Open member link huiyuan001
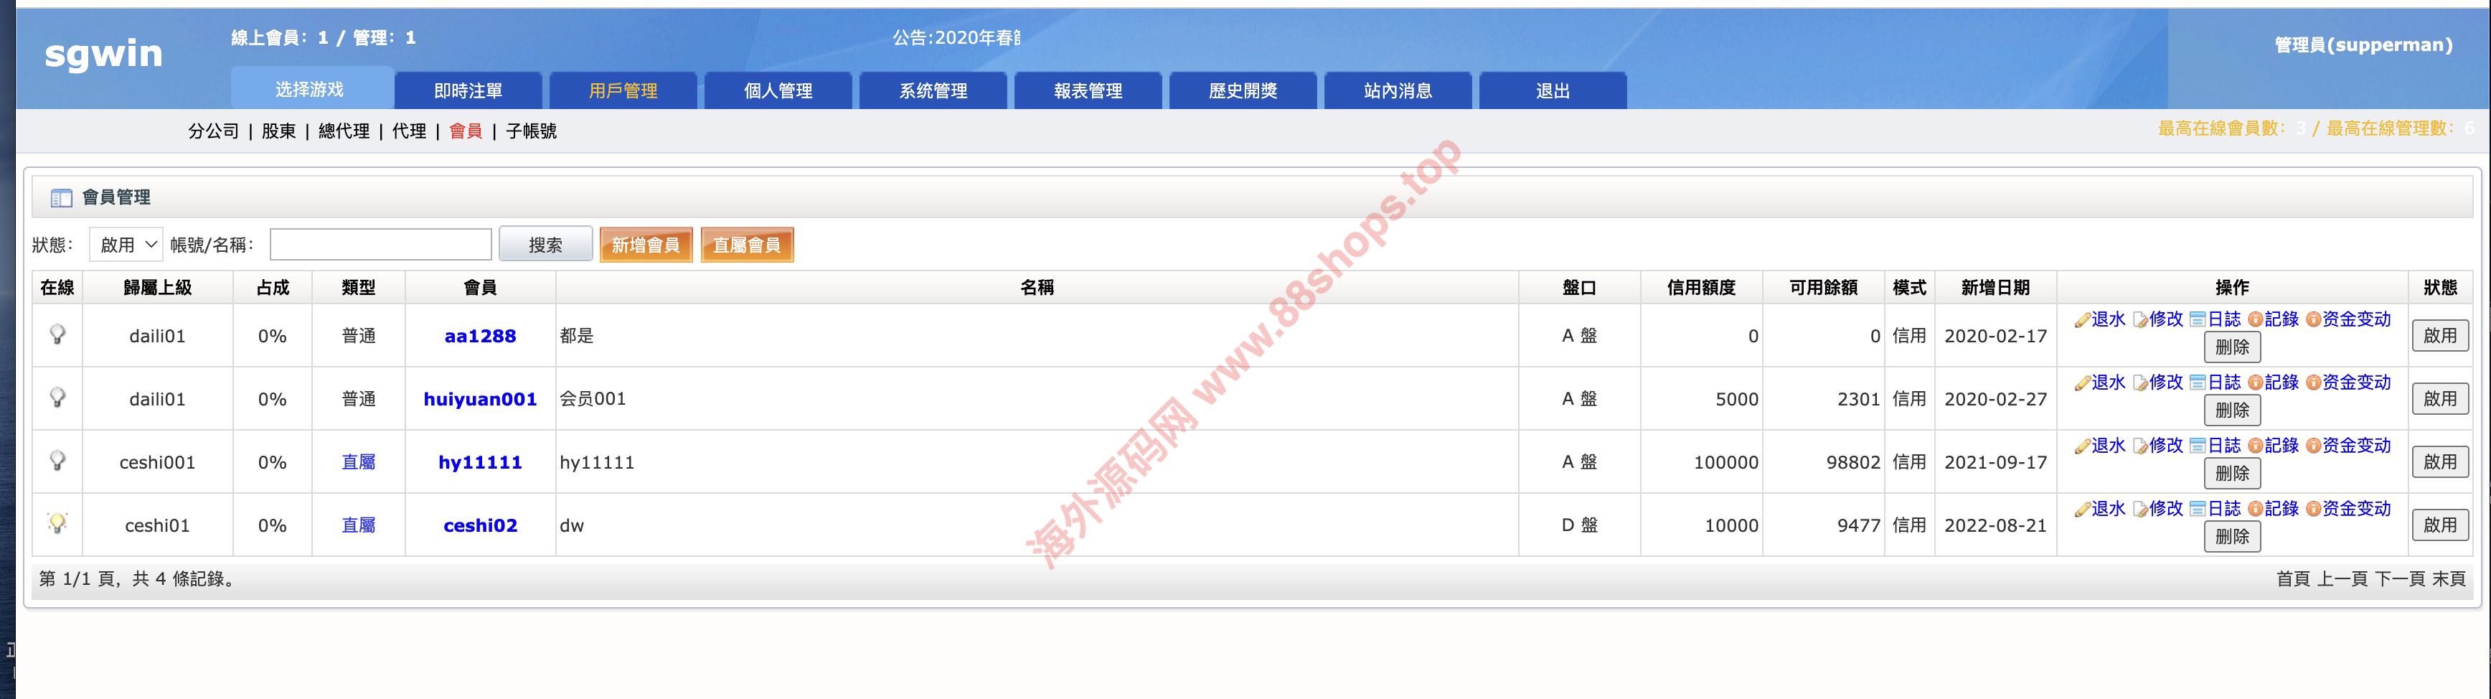 point(480,399)
